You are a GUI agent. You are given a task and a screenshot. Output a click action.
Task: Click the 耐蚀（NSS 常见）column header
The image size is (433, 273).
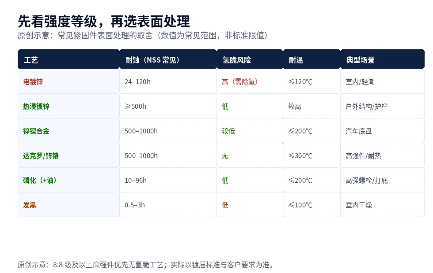[x=168, y=59]
